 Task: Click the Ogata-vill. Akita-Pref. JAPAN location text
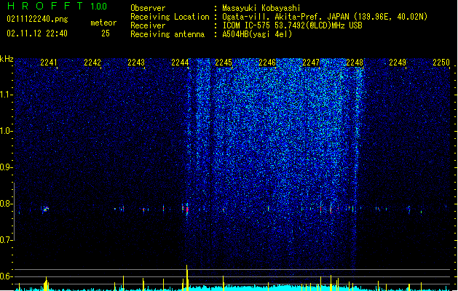click(x=325, y=17)
